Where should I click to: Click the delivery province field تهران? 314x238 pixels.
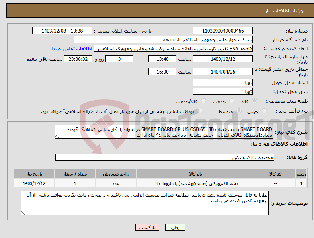(223, 82)
